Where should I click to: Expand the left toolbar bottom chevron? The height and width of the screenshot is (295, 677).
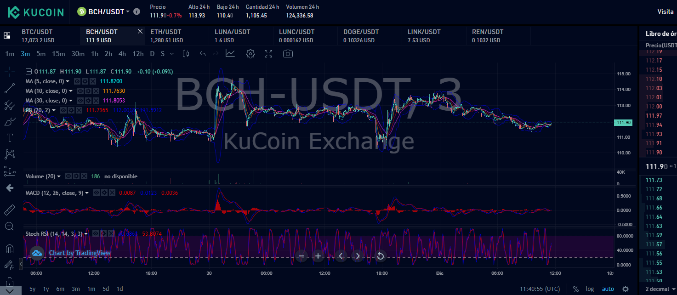pyautogui.click(x=10, y=290)
